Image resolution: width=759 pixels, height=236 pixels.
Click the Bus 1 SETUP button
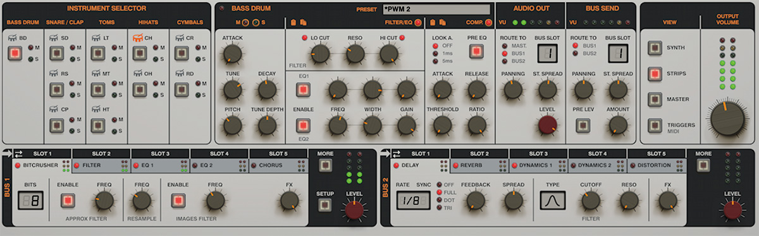tap(325, 205)
